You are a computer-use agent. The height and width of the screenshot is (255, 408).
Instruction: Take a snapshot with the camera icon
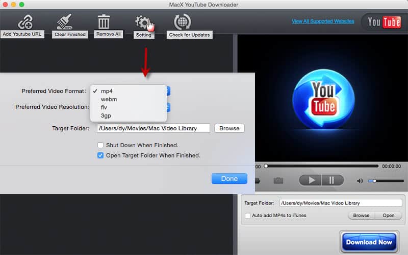pos(278,180)
